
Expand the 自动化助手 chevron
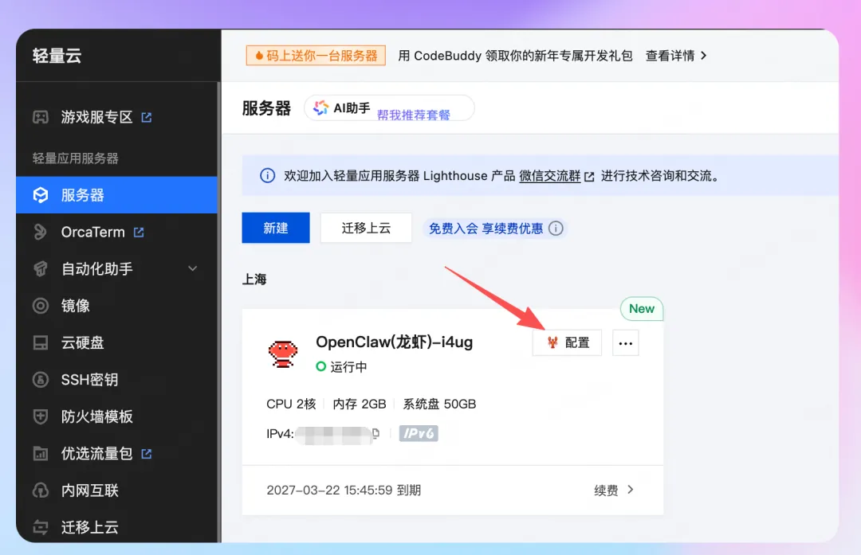tap(192, 268)
